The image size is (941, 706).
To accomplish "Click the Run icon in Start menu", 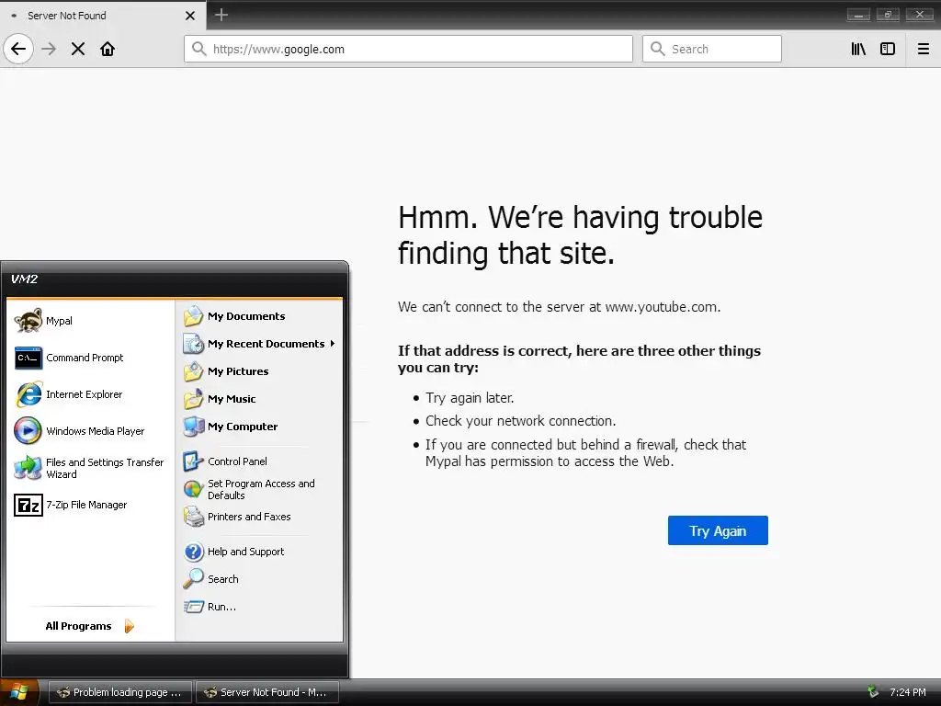I will click(193, 607).
